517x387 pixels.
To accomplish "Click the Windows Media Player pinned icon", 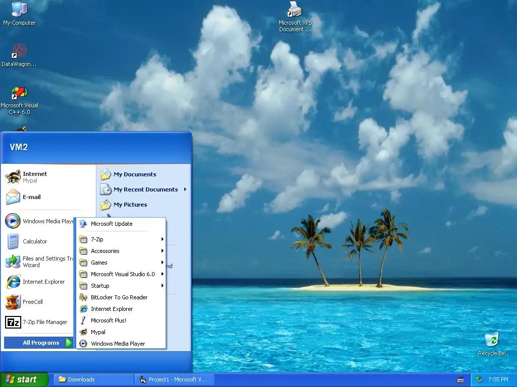I will [13, 221].
